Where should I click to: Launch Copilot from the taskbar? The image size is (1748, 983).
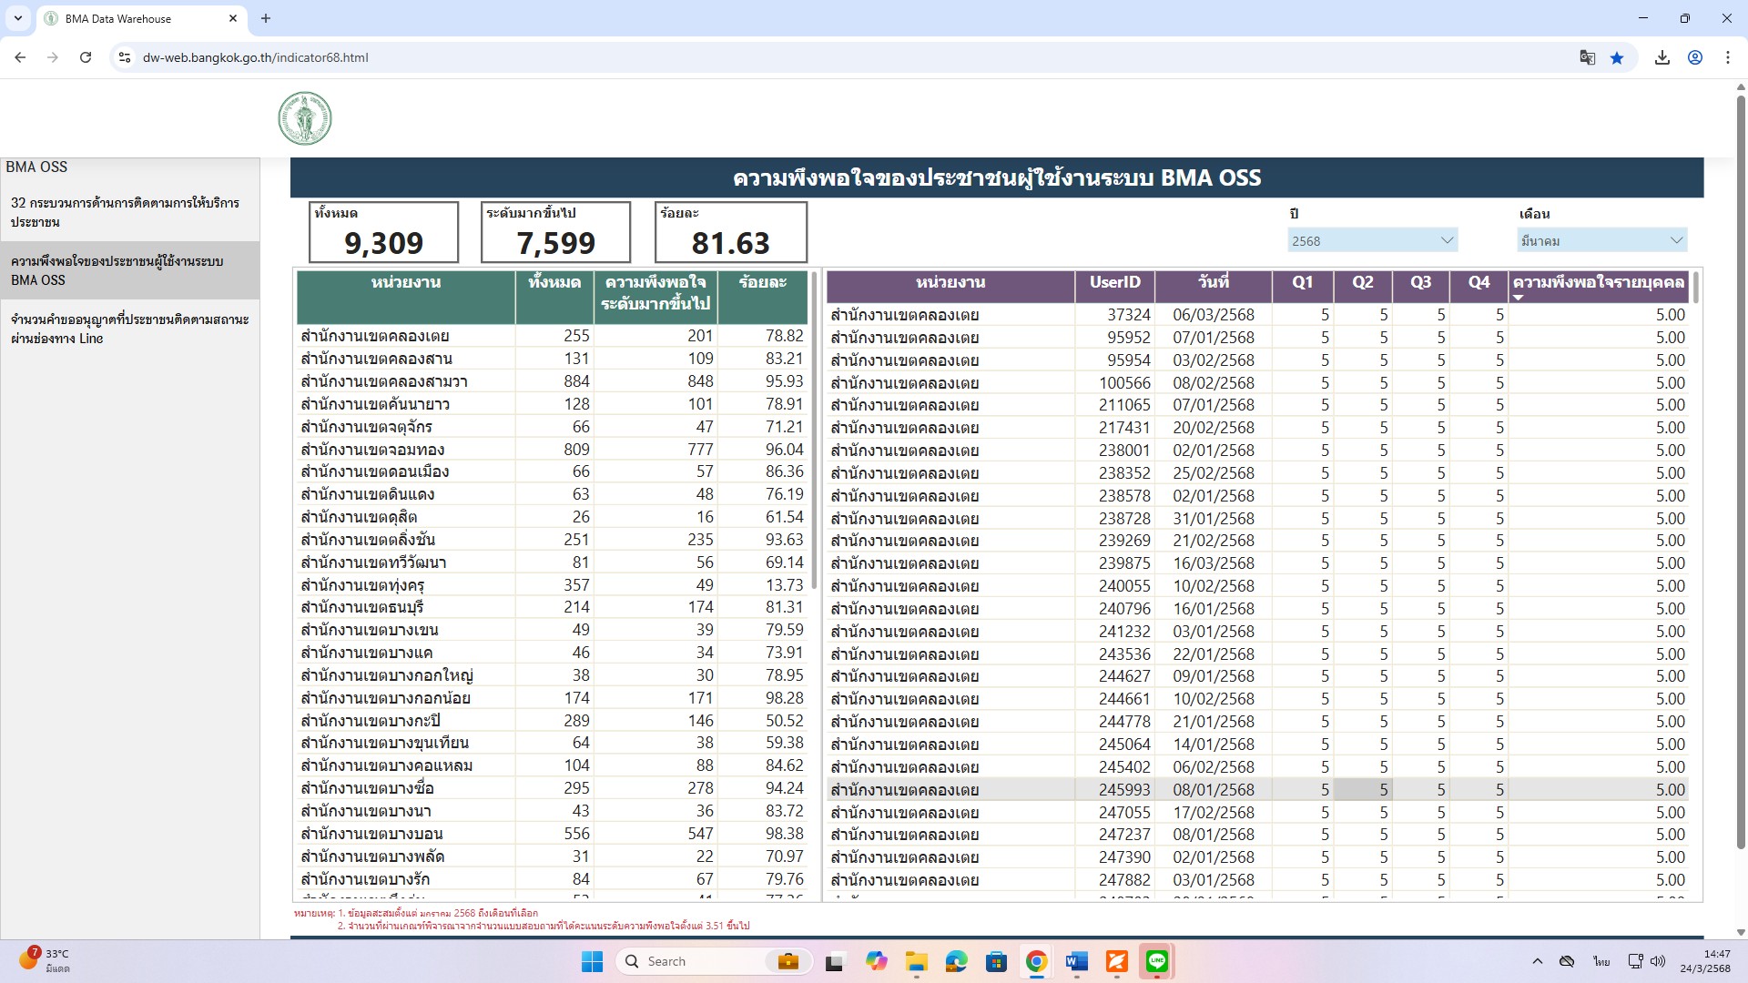(x=876, y=961)
